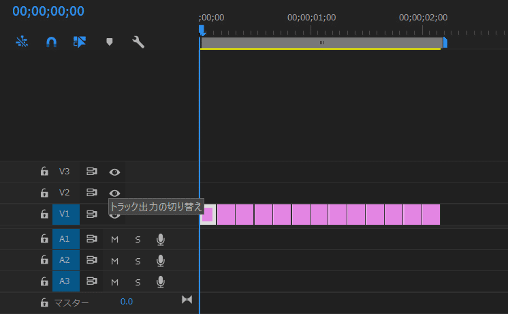Toggle sync lock for A2 track
This screenshot has height=314, width=508.
pyautogui.click(x=92, y=260)
